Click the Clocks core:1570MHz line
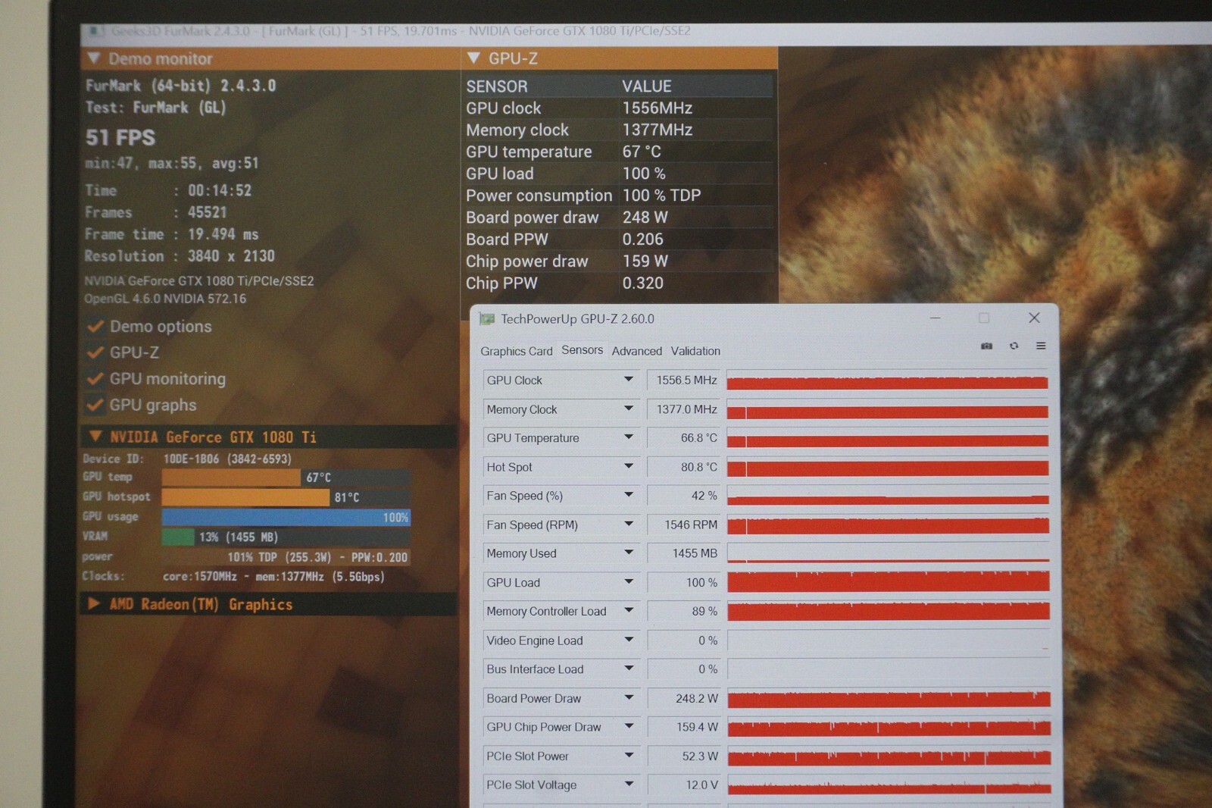Viewport: 1212px width, 808px height. 233,576
